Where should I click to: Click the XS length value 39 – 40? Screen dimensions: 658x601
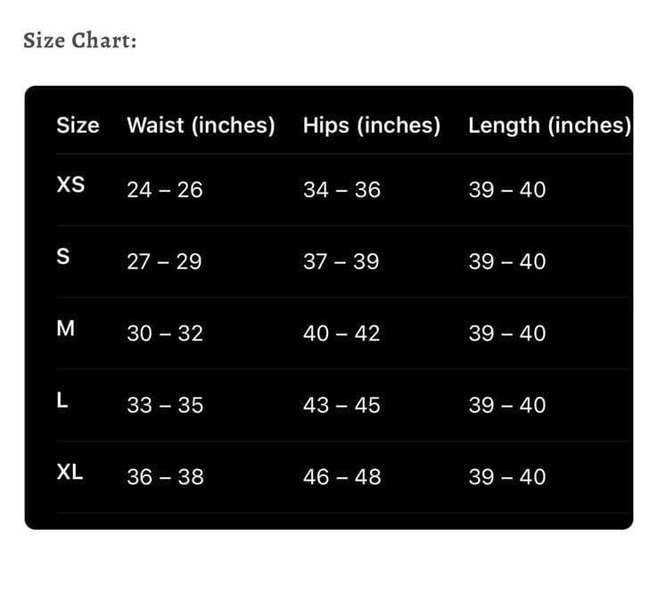point(507,190)
